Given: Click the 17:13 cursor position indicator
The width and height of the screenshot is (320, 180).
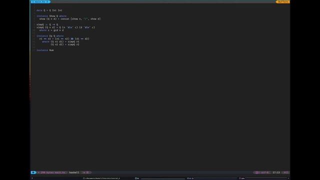Looking at the screenshot, I should [276, 172].
